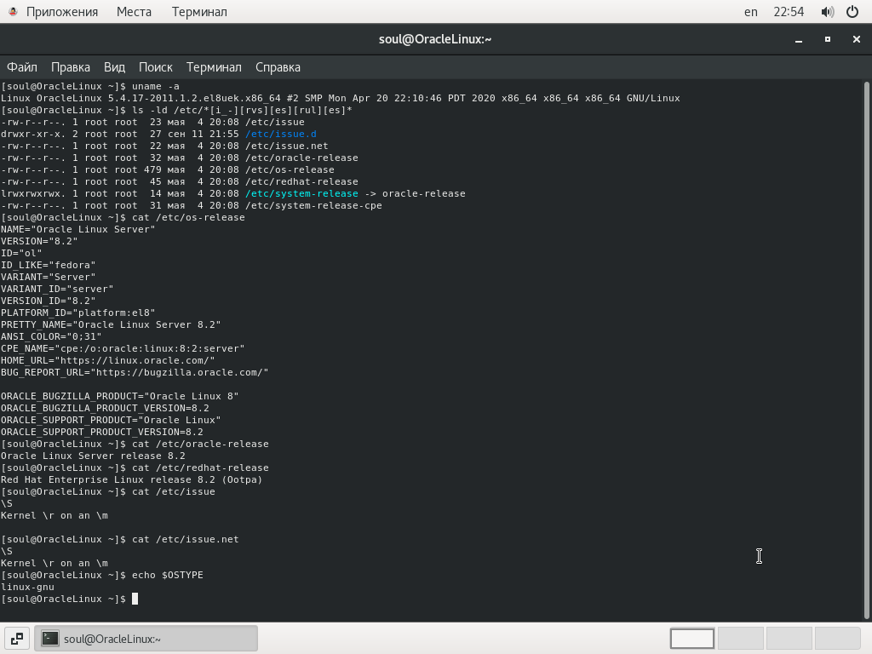
Task: Click the ANSI_COLOR="0;31" line
Action: coord(51,336)
